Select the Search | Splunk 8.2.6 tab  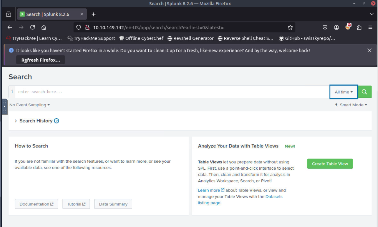(48, 14)
